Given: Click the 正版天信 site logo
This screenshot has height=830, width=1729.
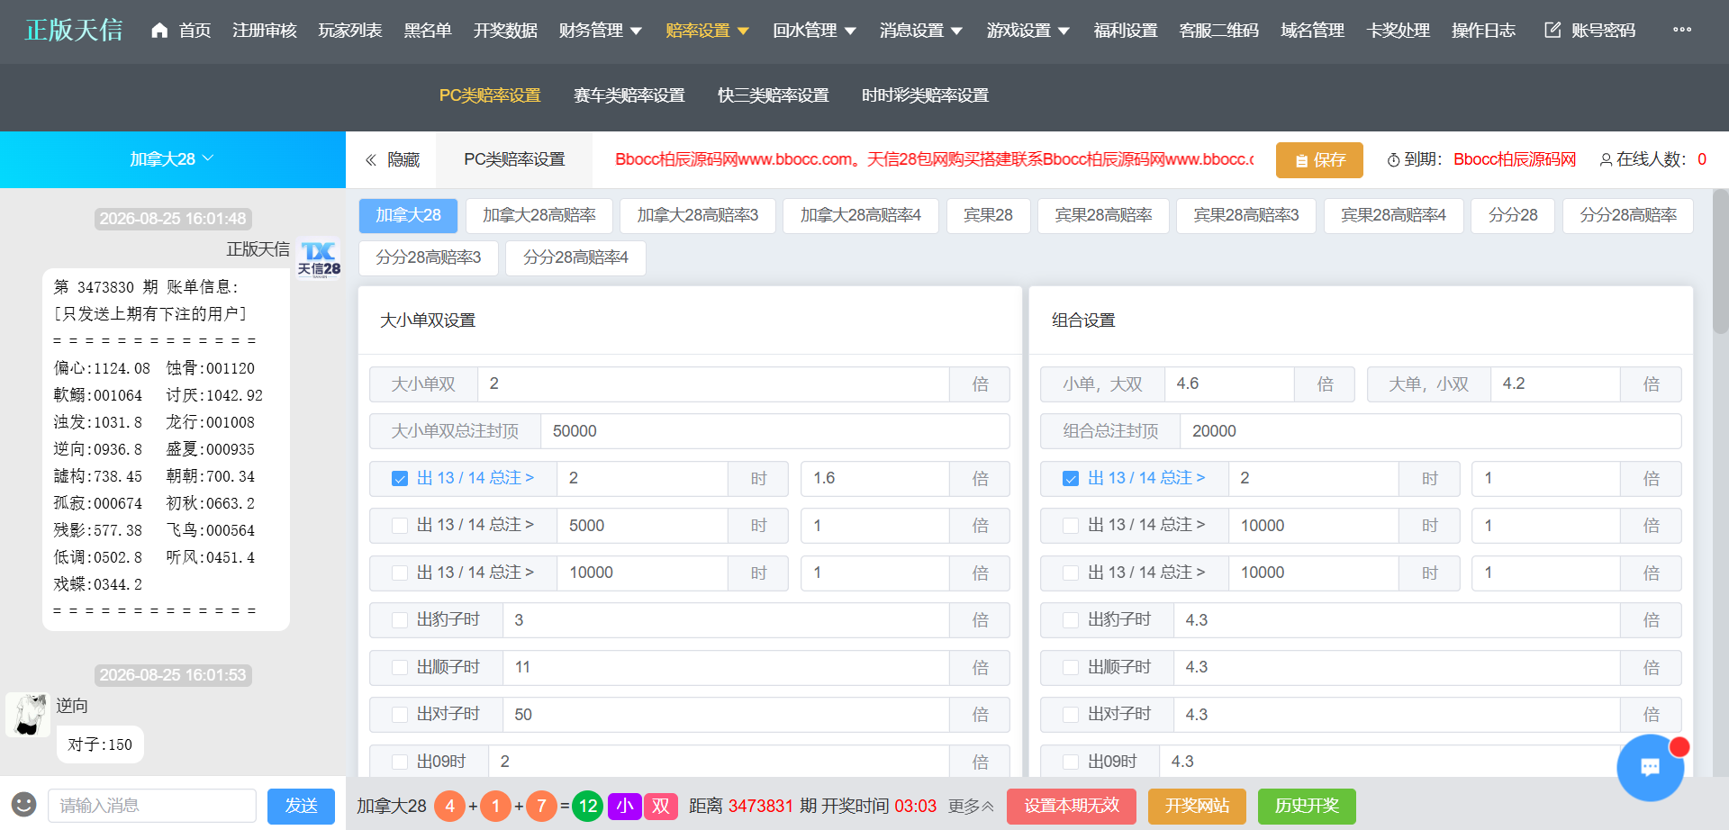Looking at the screenshot, I should [74, 31].
